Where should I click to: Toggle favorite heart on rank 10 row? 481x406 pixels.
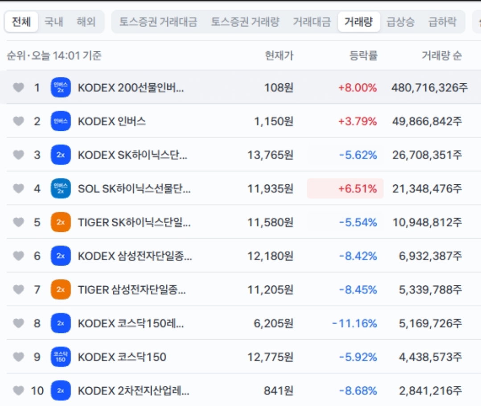(18, 391)
